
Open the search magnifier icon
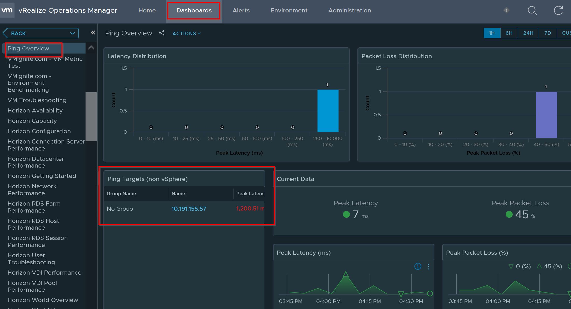[532, 11]
